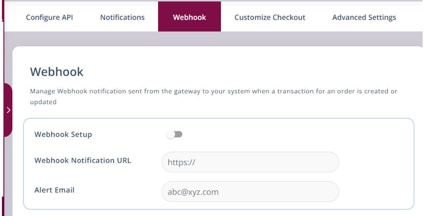Click the "abc@xyz.com" placeholder text
The width and height of the screenshot is (424, 216).
[193, 192]
